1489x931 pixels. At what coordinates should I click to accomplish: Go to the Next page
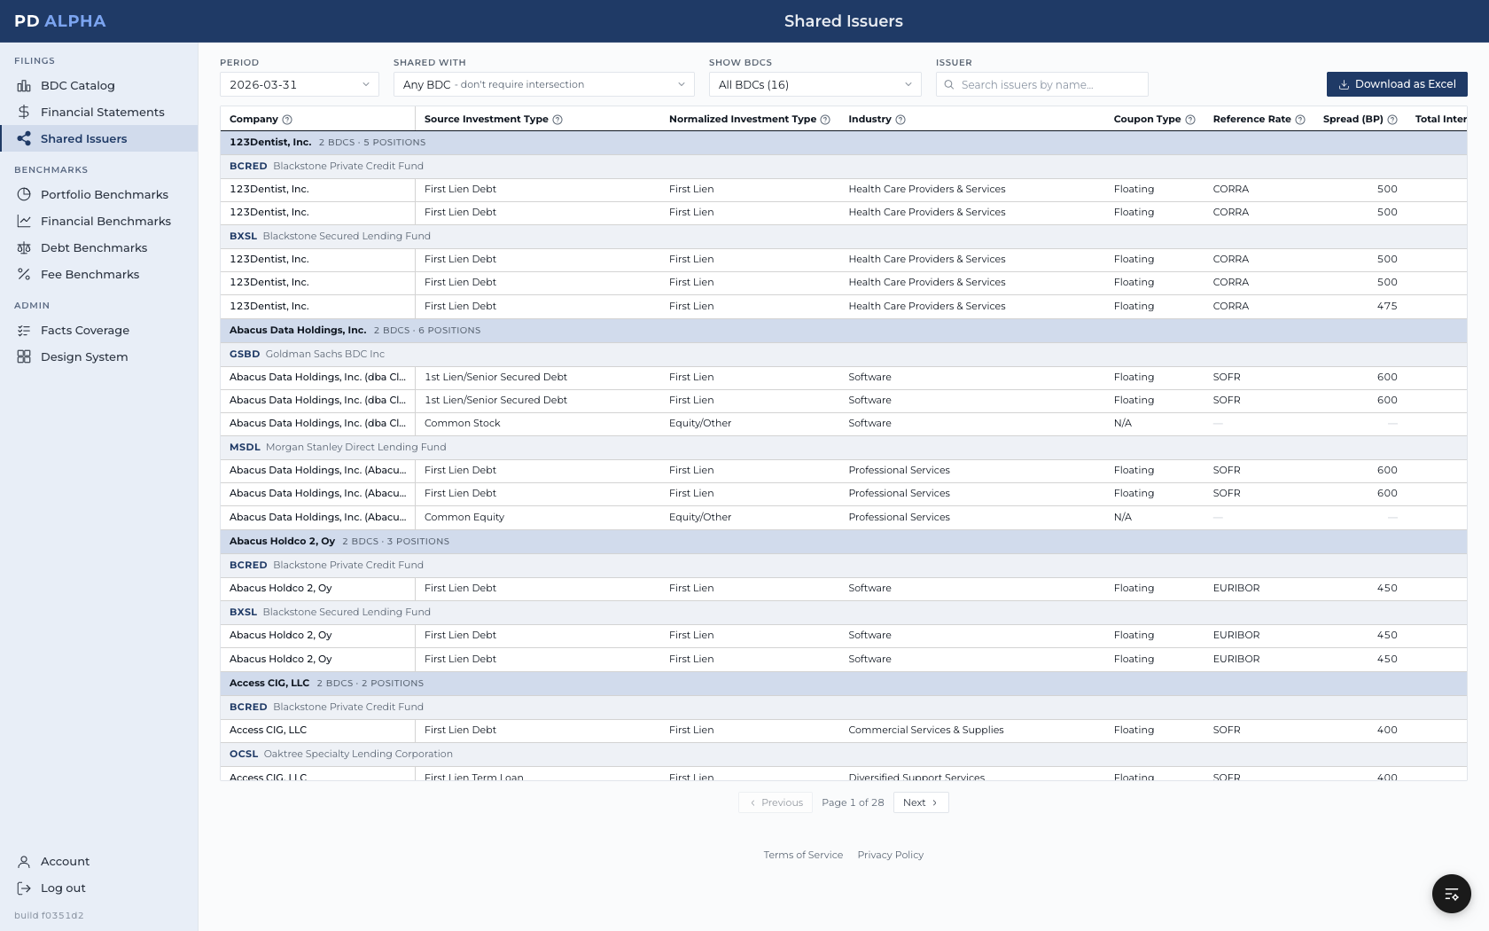(x=921, y=803)
